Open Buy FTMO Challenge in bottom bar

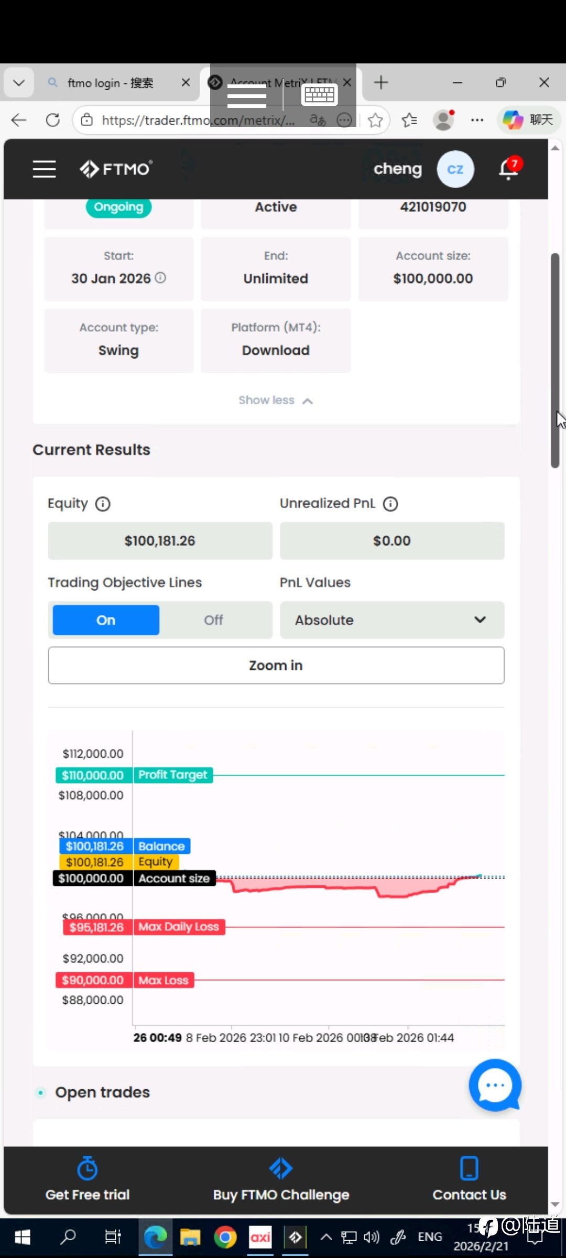281,1179
